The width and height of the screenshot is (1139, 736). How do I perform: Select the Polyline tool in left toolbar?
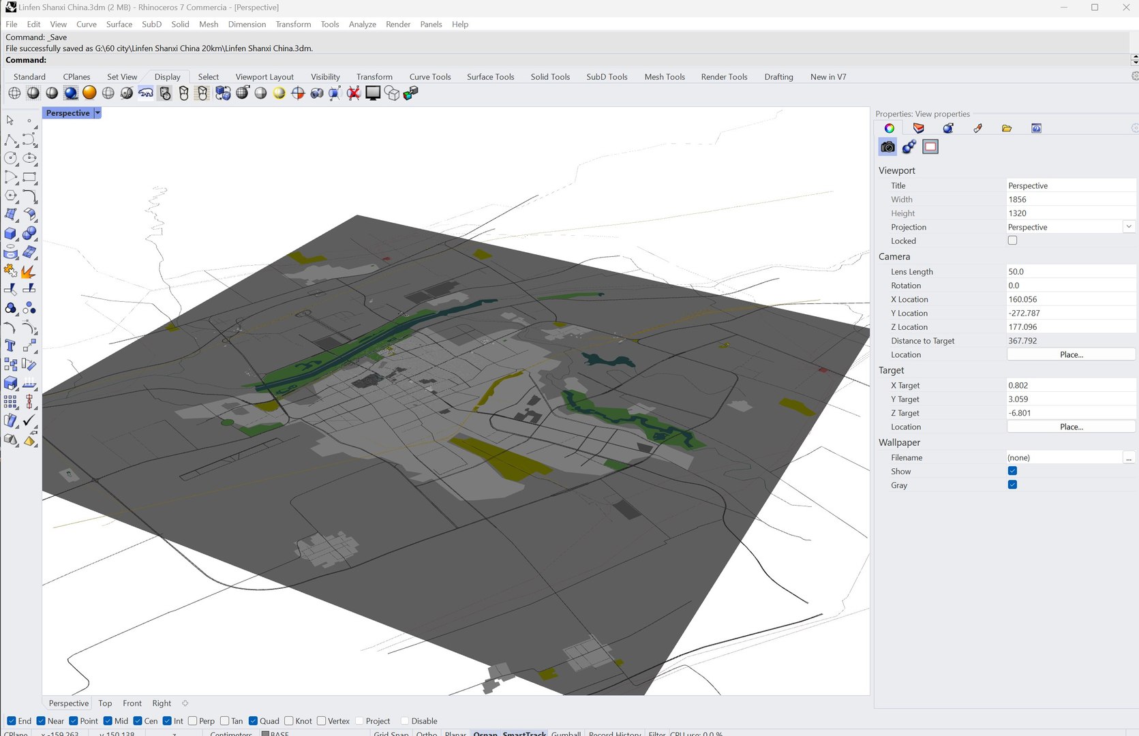[11, 140]
